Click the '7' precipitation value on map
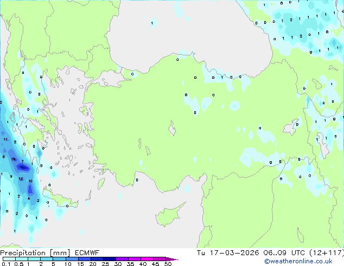Viewport: 344px width, 266px height. 22,162
